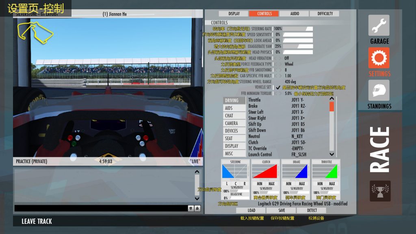Switch to the top DISPLAY settings tab
416x234 pixels.
234,13
